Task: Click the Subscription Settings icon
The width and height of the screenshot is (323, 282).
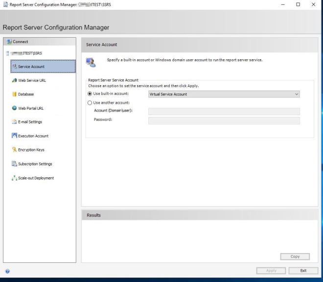Action: (14, 164)
